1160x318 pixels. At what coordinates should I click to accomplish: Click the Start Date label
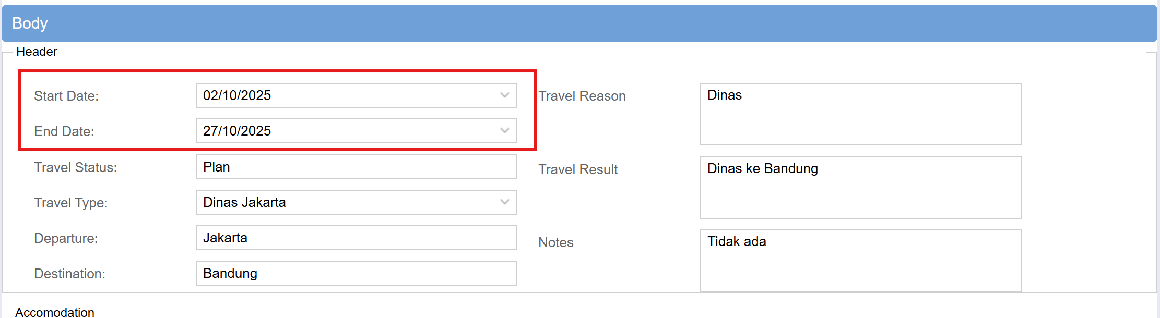pos(66,96)
